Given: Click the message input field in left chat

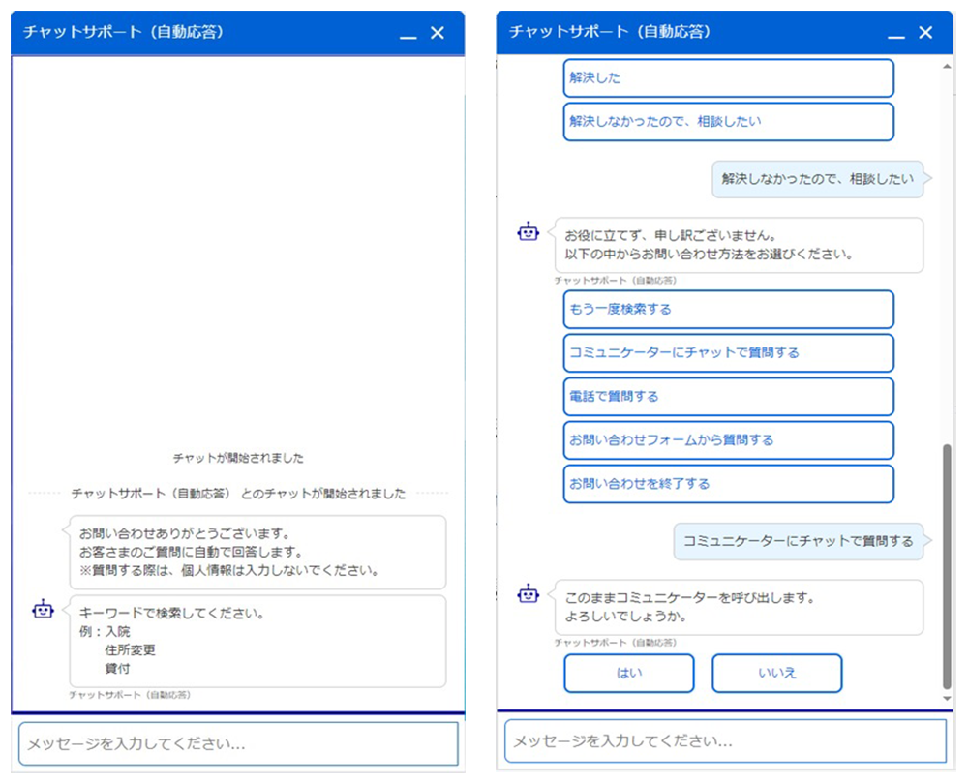Looking at the screenshot, I should pyautogui.click(x=238, y=744).
